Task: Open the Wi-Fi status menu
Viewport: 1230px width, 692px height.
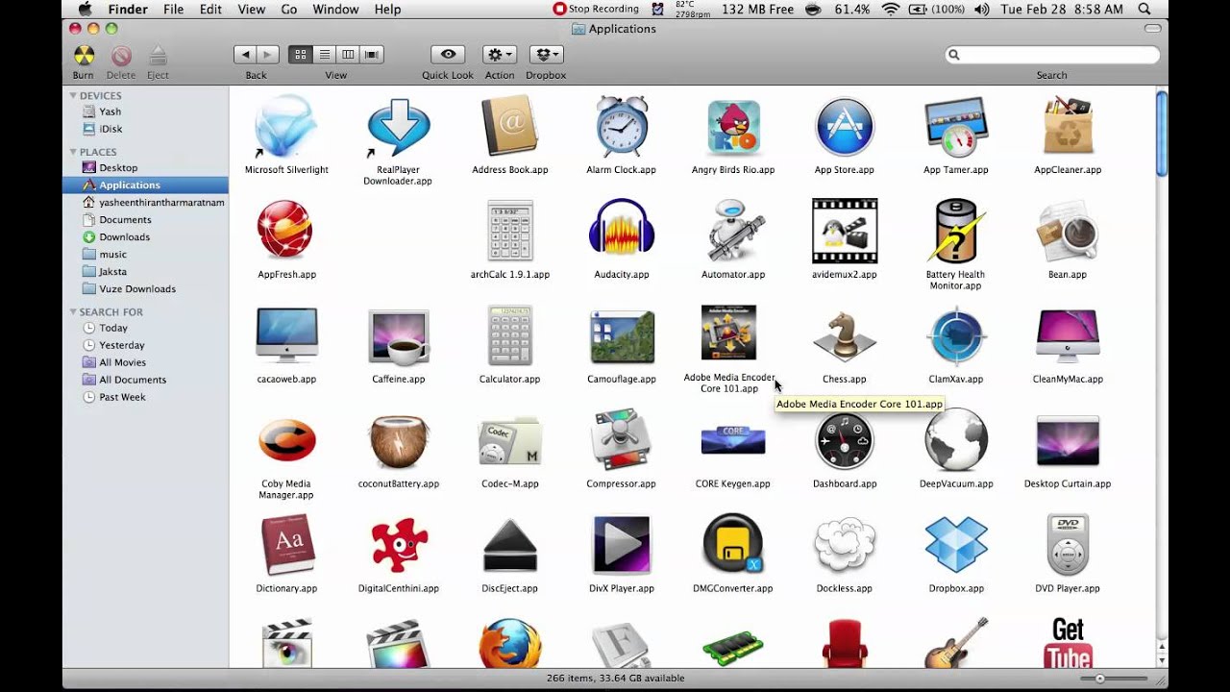Action: point(890,9)
